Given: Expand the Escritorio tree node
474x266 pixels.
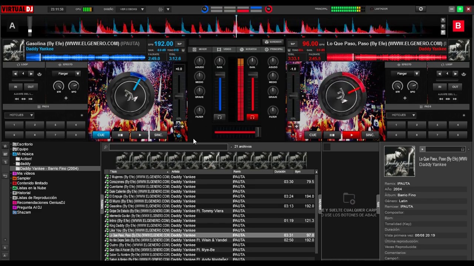Looking at the screenshot, I should 11,144.
